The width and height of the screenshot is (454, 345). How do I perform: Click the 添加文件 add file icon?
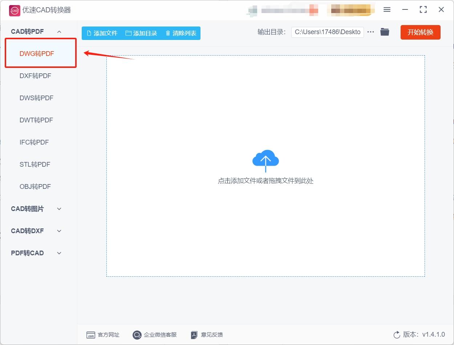pos(88,33)
